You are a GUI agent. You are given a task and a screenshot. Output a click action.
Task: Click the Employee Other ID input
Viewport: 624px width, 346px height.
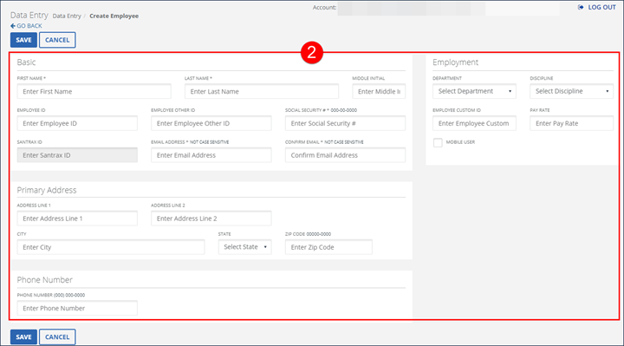click(211, 123)
